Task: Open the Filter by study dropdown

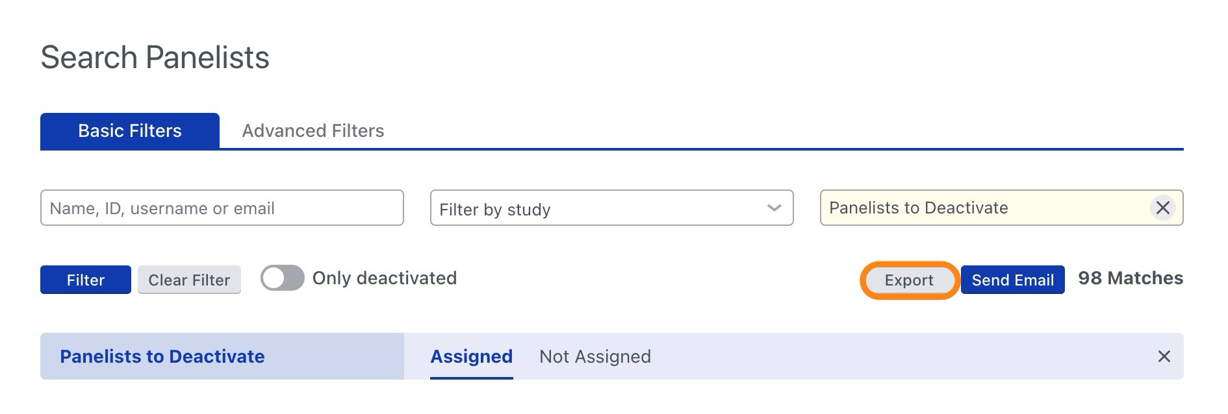Action: (x=611, y=208)
